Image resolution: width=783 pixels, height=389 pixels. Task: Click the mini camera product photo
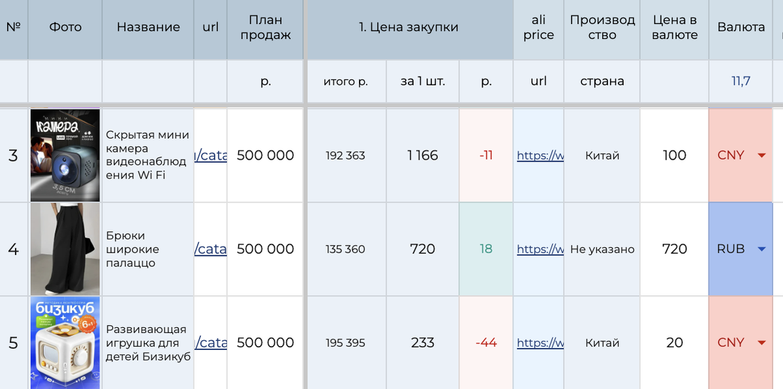point(65,155)
